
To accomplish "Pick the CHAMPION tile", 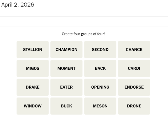I will click(x=66, y=50).
